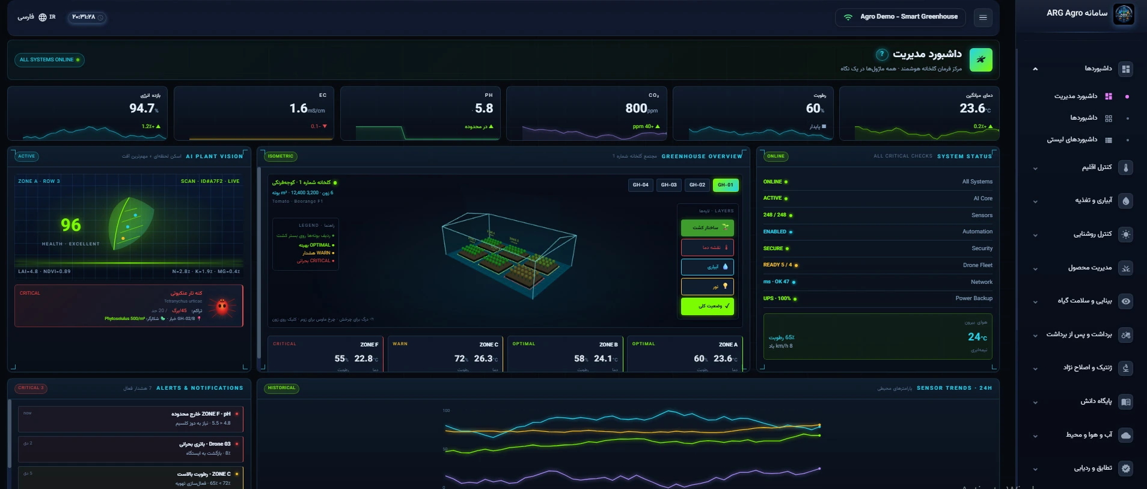Toggle the آبیاری irrigation layer

click(x=707, y=266)
